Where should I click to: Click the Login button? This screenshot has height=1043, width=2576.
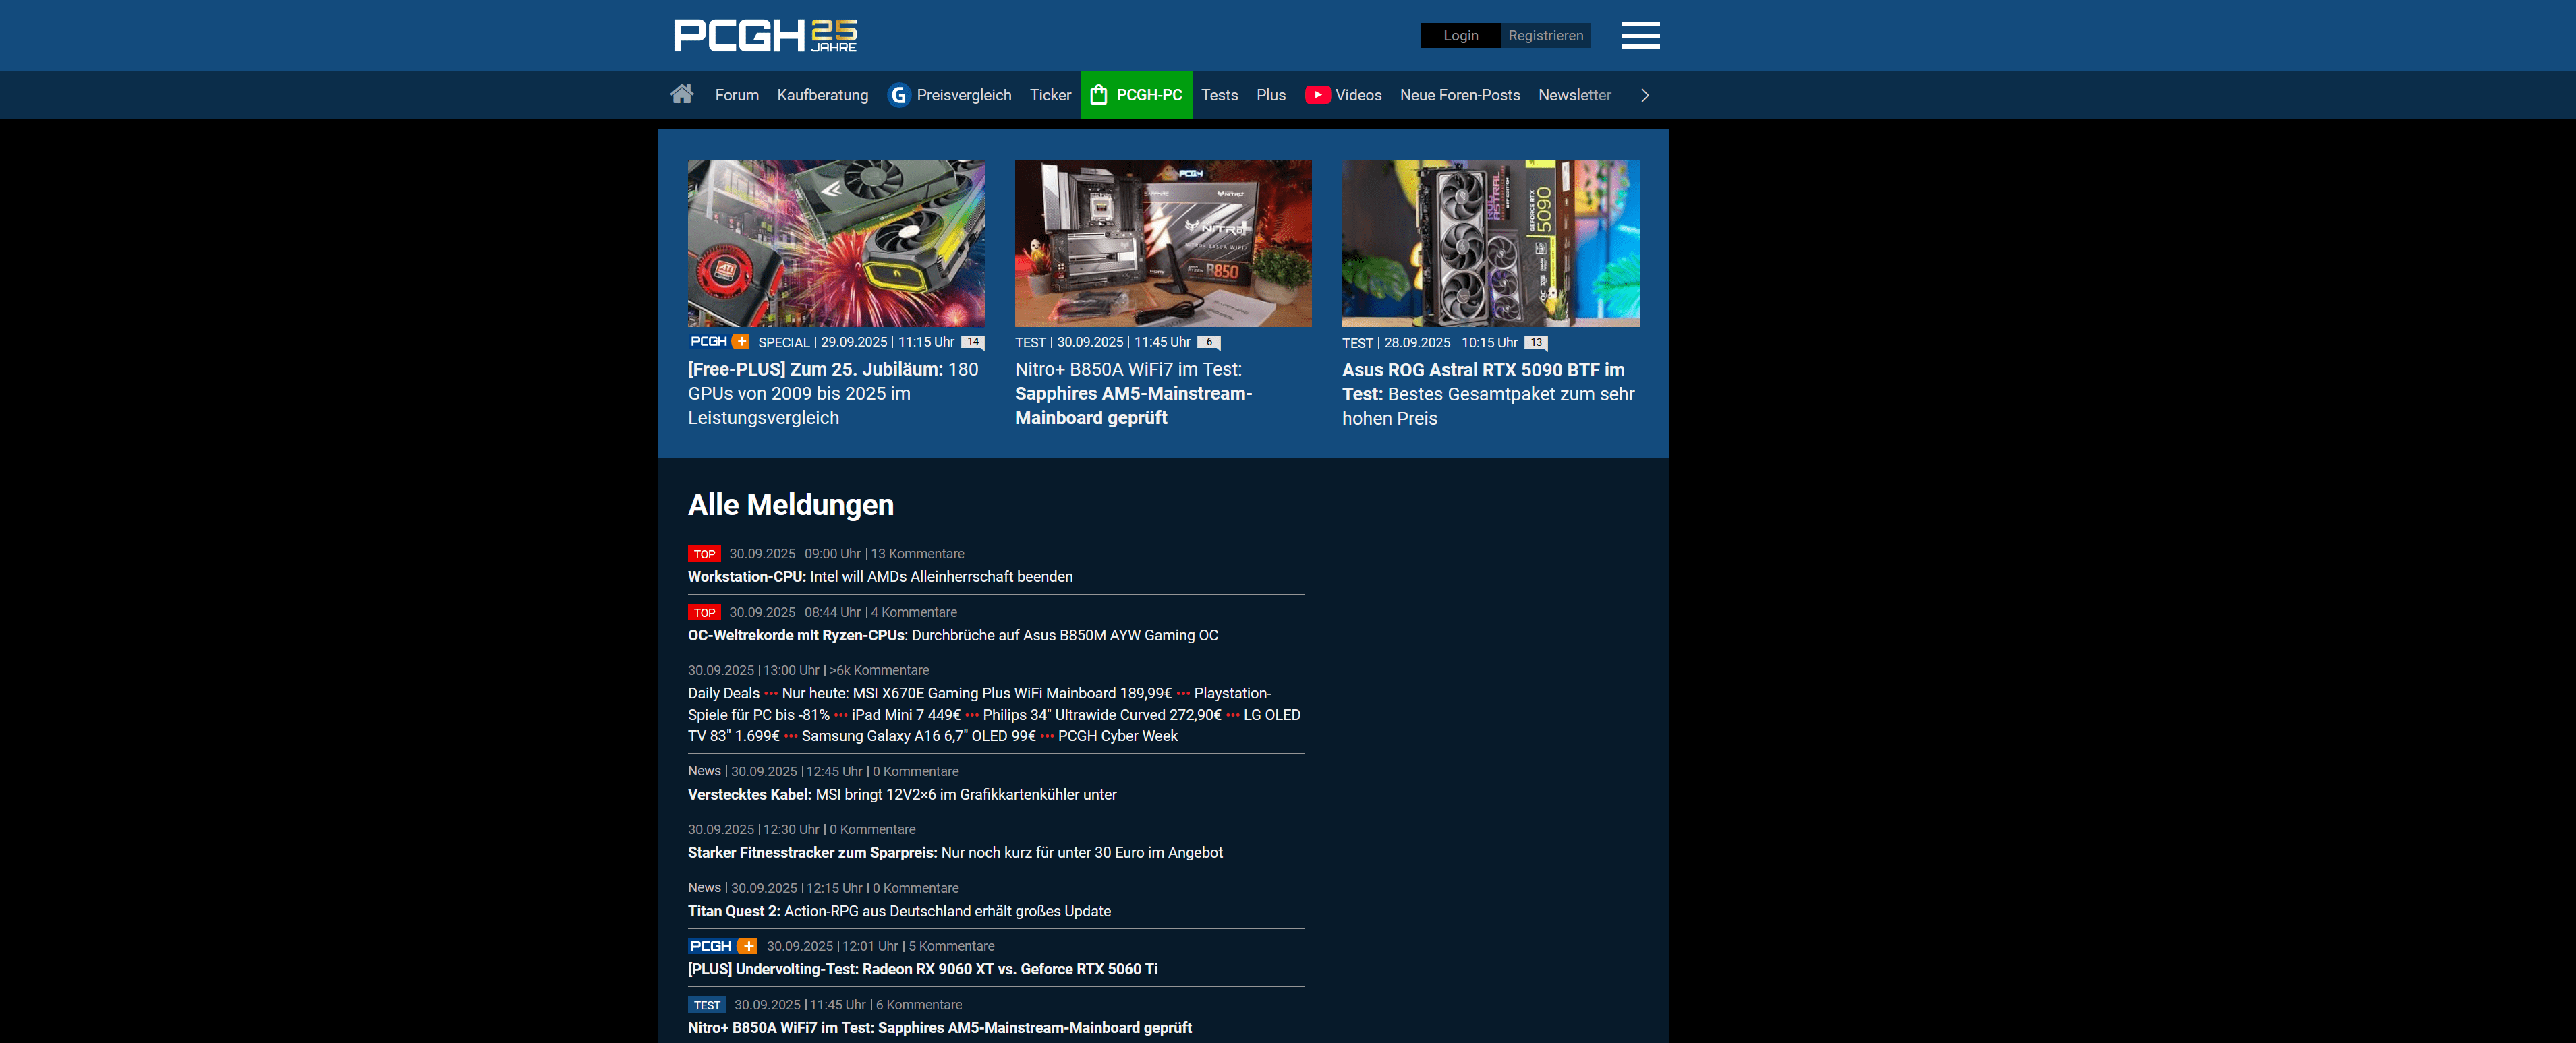pyautogui.click(x=1460, y=36)
